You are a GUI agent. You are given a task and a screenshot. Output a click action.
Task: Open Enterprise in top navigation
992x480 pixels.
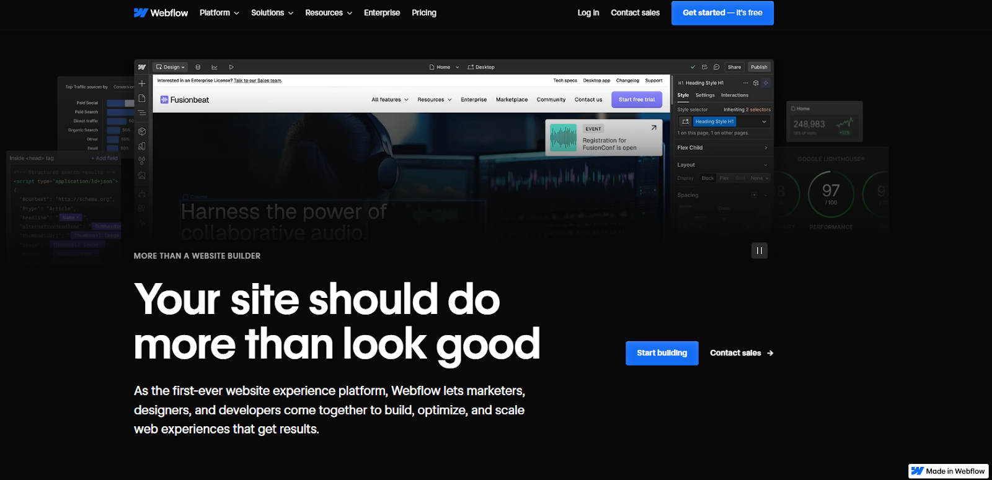(382, 12)
